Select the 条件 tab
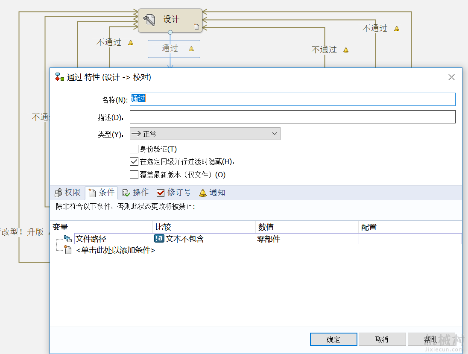 [x=102, y=193]
